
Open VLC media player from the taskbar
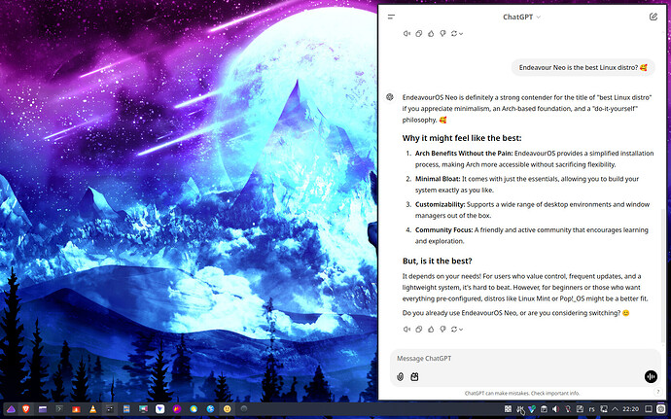pos(92,409)
